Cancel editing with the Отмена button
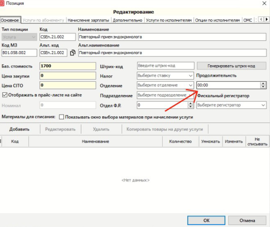This screenshot has height=227, width=270. coord(247,220)
